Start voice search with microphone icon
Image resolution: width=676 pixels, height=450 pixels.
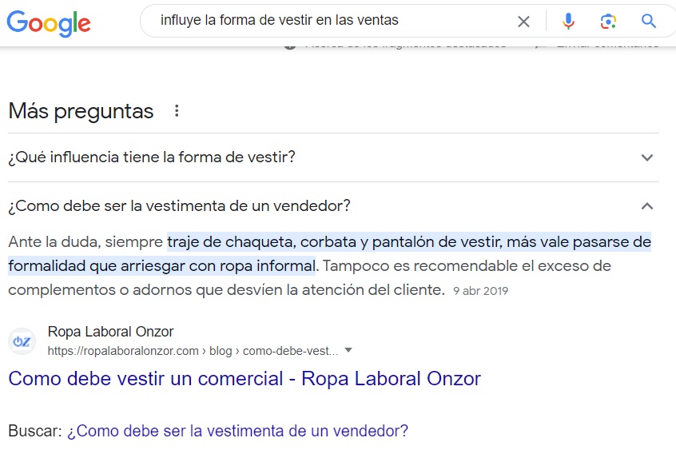click(x=568, y=21)
